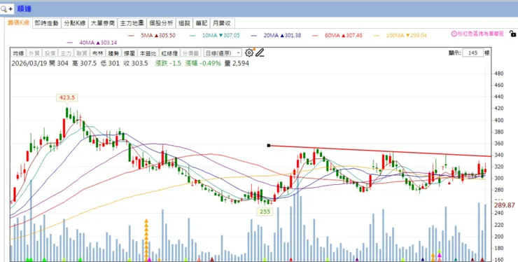Image resolution: width=518 pixels, height=262 pixels.
Task: Click the 423.5 high price label
Action: click(x=66, y=97)
